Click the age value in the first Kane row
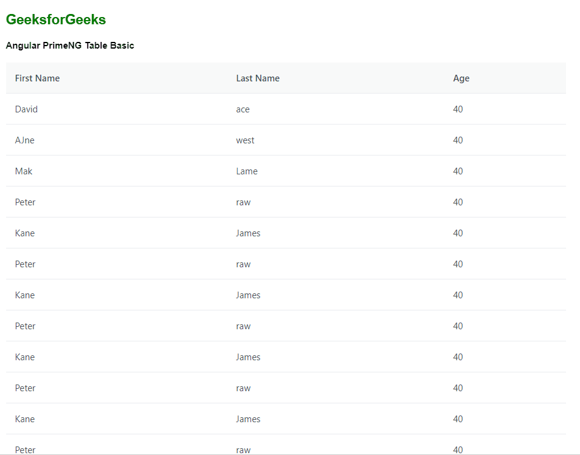Screen dimensions: 580x455 click(x=458, y=233)
